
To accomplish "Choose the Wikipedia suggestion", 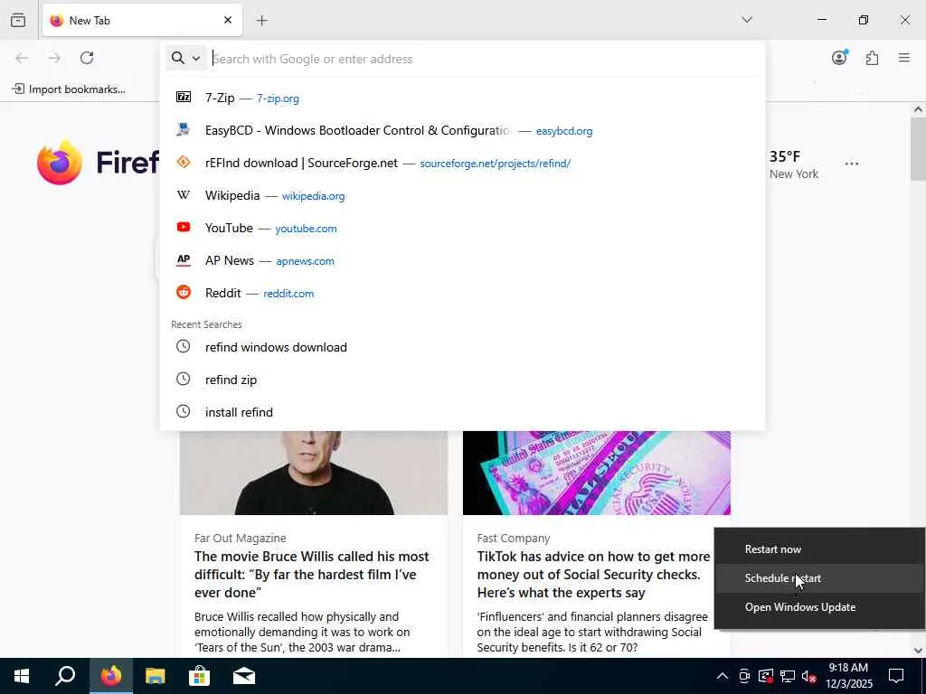I will (x=462, y=195).
